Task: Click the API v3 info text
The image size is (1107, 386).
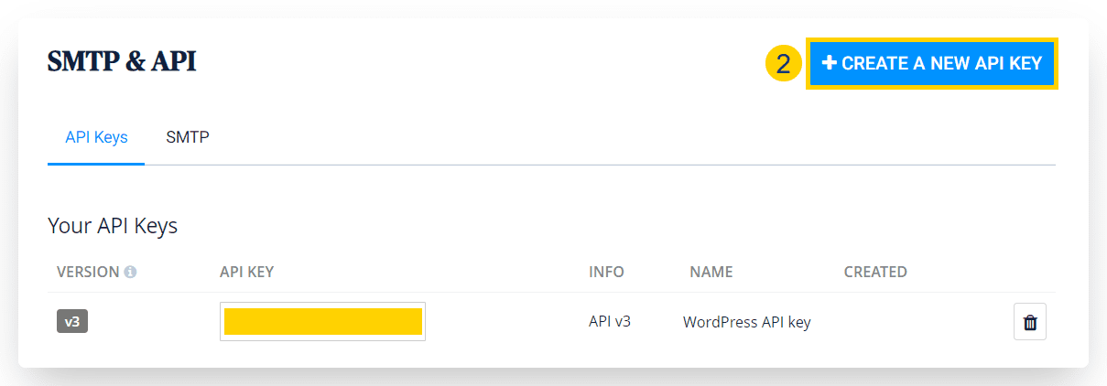Action: click(610, 322)
